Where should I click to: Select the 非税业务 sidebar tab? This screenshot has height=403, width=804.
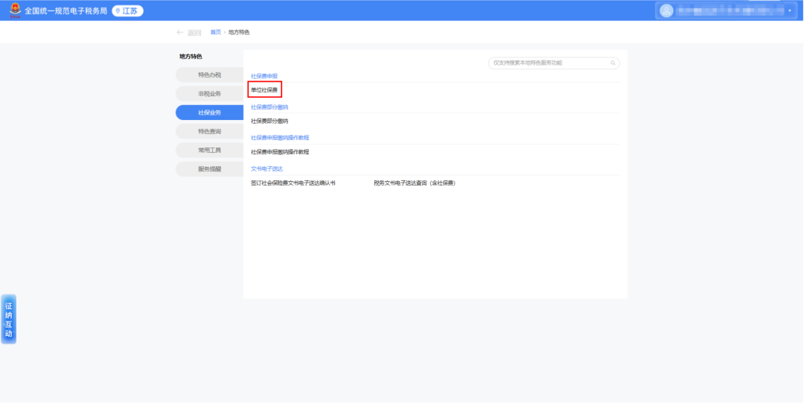pos(209,94)
